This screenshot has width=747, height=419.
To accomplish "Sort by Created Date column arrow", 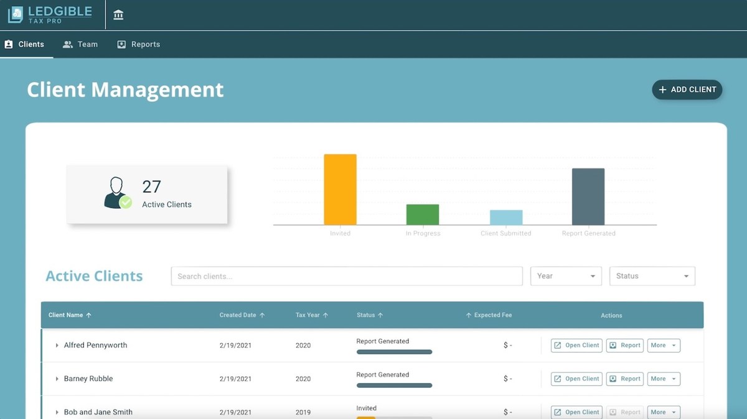I will point(262,315).
